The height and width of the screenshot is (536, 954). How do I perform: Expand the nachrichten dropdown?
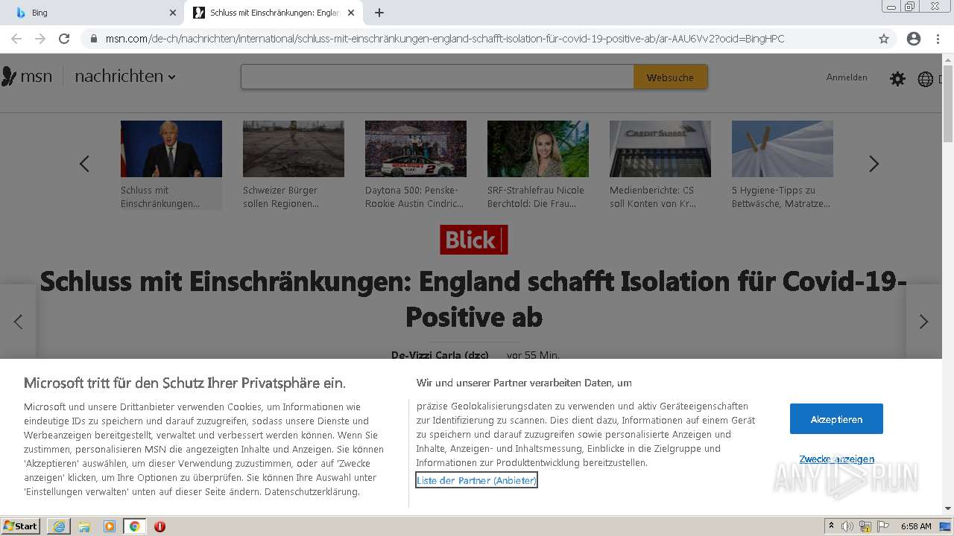[x=125, y=76]
